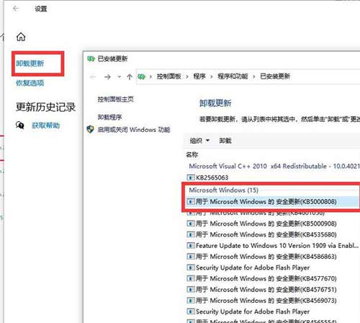The width and height of the screenshot is (360, 323).
Task: Open the 恢复选项 link
Action: pos(30,83)
